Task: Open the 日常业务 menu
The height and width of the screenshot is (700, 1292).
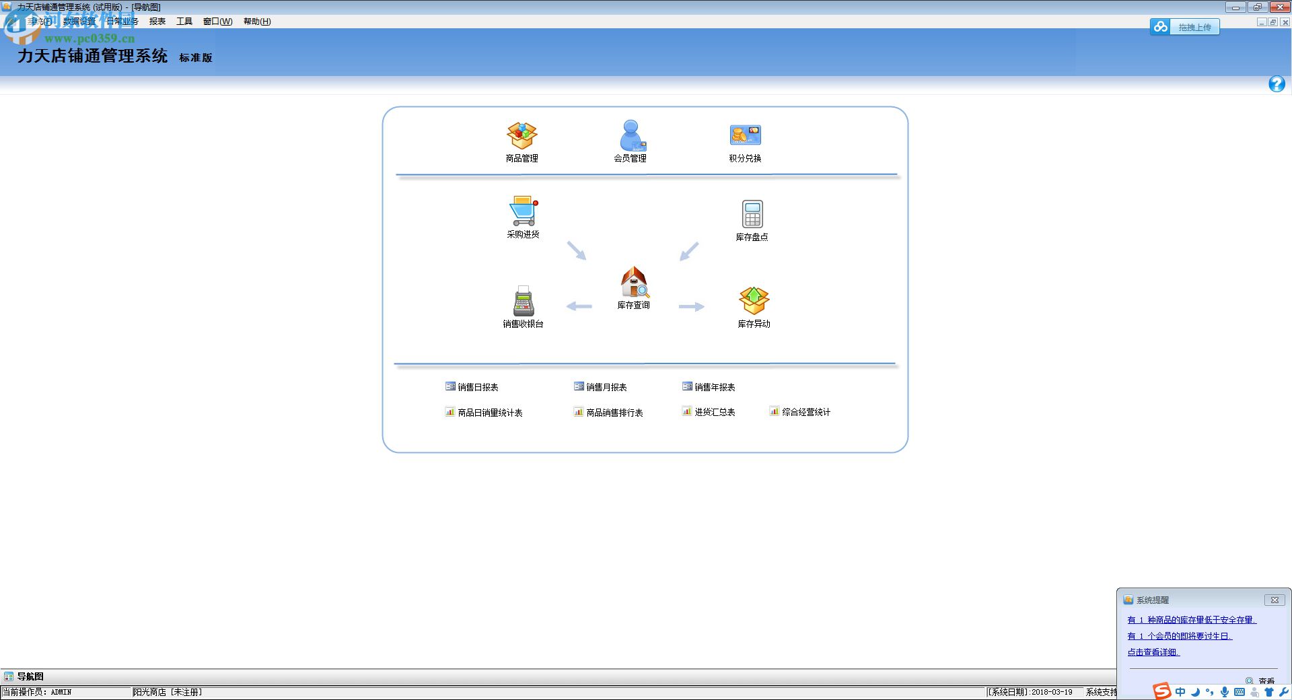Action: (x=122, y=22)
